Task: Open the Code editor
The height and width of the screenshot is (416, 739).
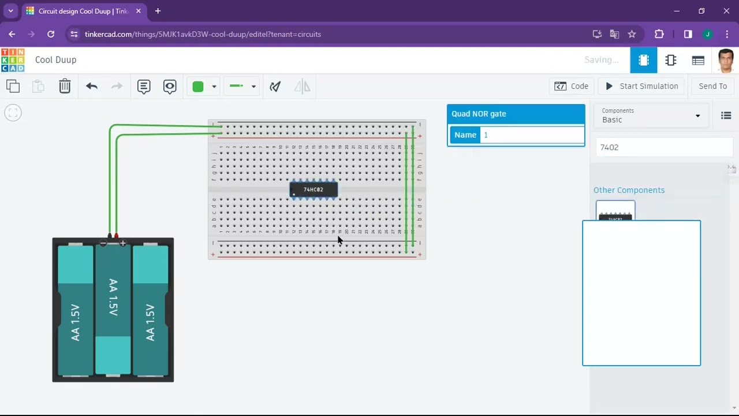Action: pos(572,86)
